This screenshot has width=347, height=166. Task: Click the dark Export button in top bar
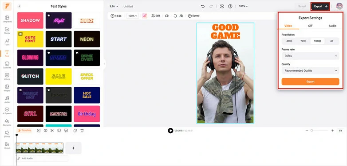[x=320, y=6]
